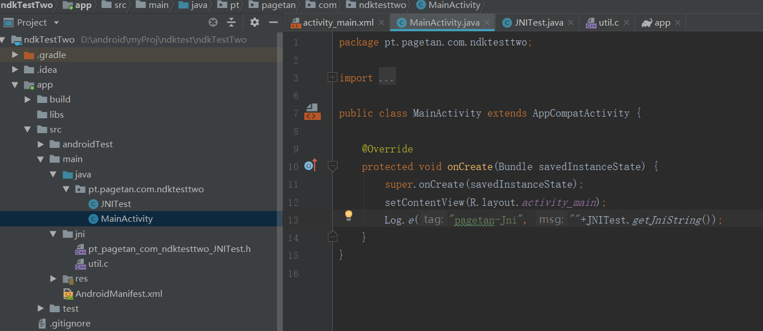Expand the folded import statements
Screen dimensions: 763x331
coord(332,77)
